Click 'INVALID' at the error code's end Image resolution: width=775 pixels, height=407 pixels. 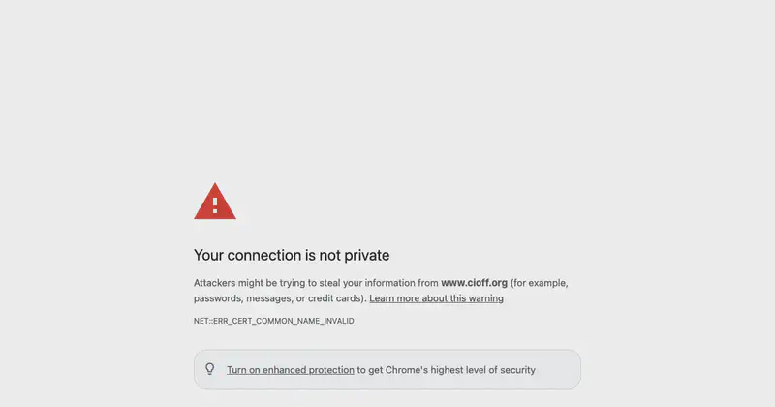point(340,321)
